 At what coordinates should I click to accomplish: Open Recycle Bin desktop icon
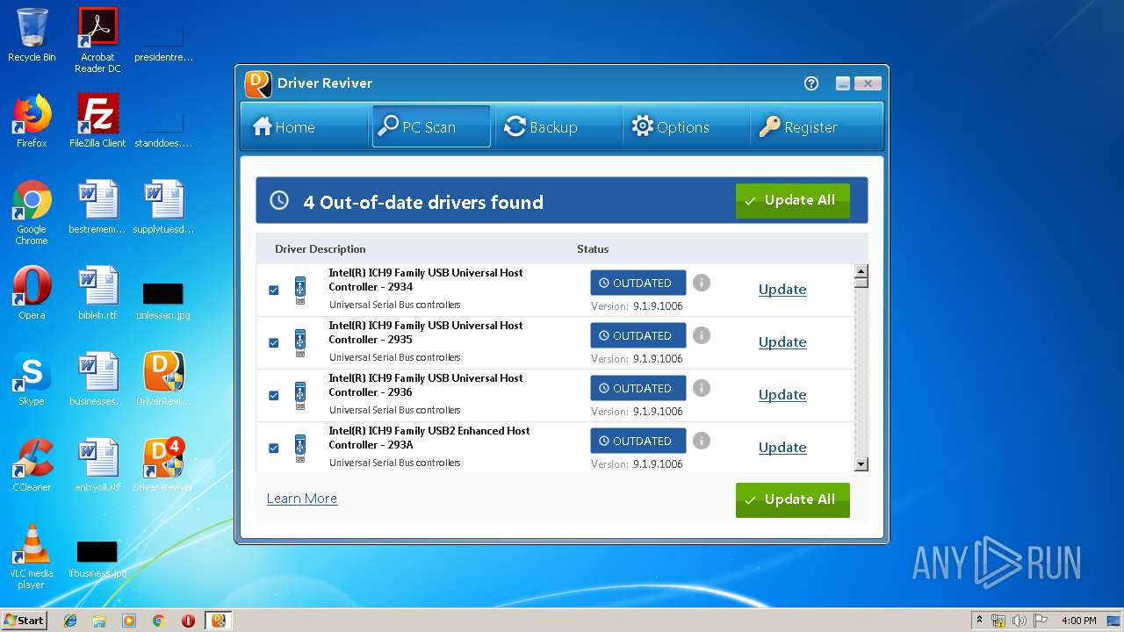[32, 36]
